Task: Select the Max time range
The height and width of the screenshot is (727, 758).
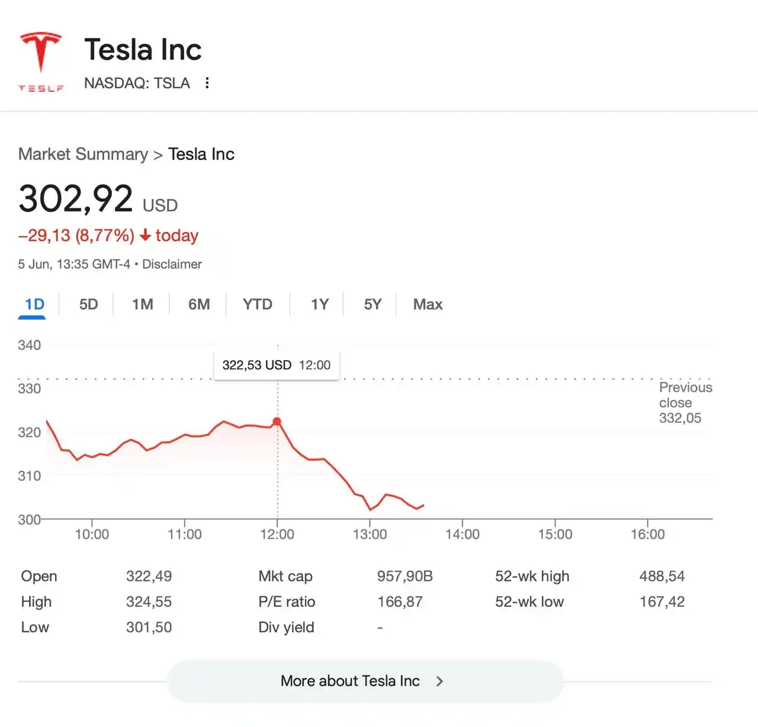Action: 428,304
